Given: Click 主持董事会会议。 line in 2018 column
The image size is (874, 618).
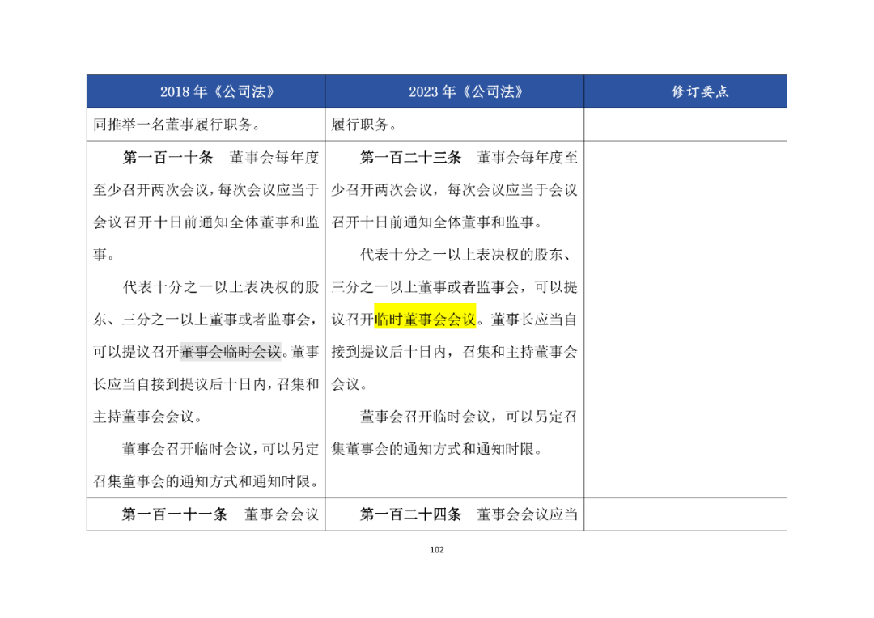Looking at the screenshot, I should pyautogui.click(x=148, y=417).
